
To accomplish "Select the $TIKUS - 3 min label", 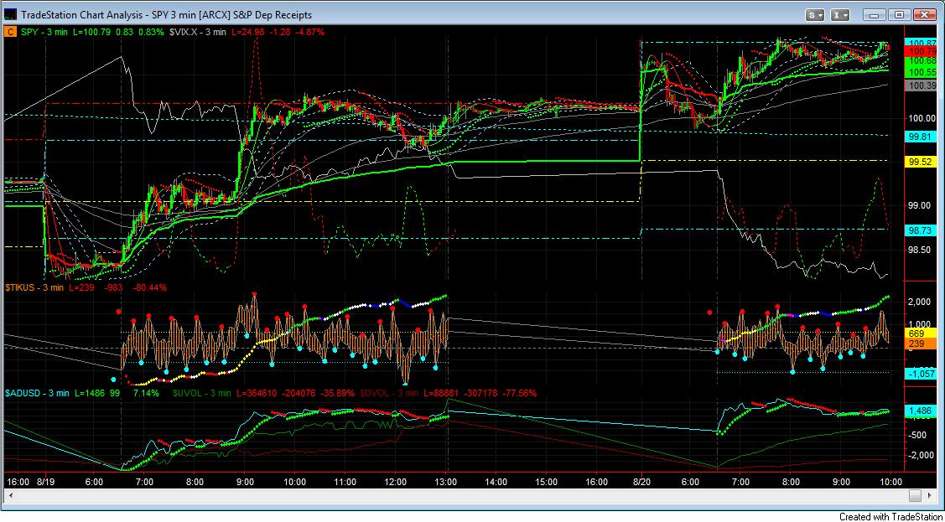I will [34, 287].
